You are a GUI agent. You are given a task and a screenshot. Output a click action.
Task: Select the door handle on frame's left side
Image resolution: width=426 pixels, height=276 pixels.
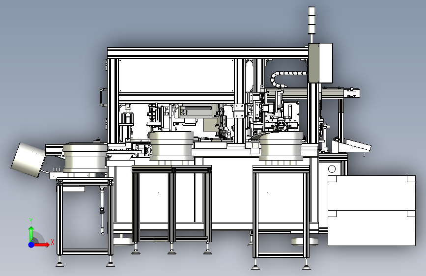102,97
